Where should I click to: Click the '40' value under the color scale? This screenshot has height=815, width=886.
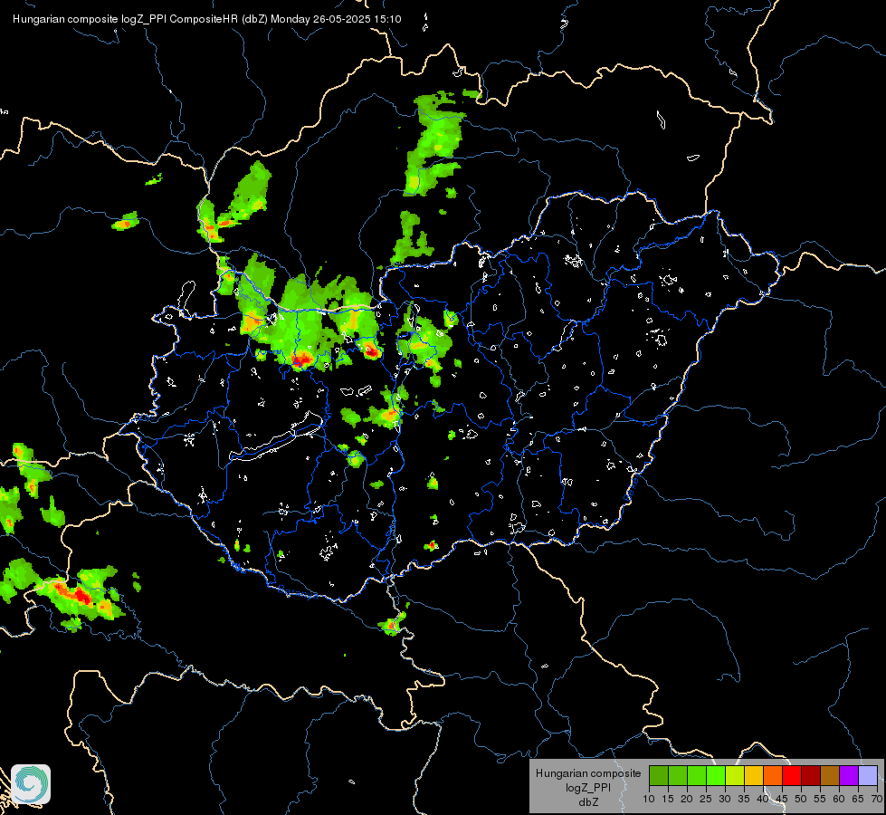763,800
